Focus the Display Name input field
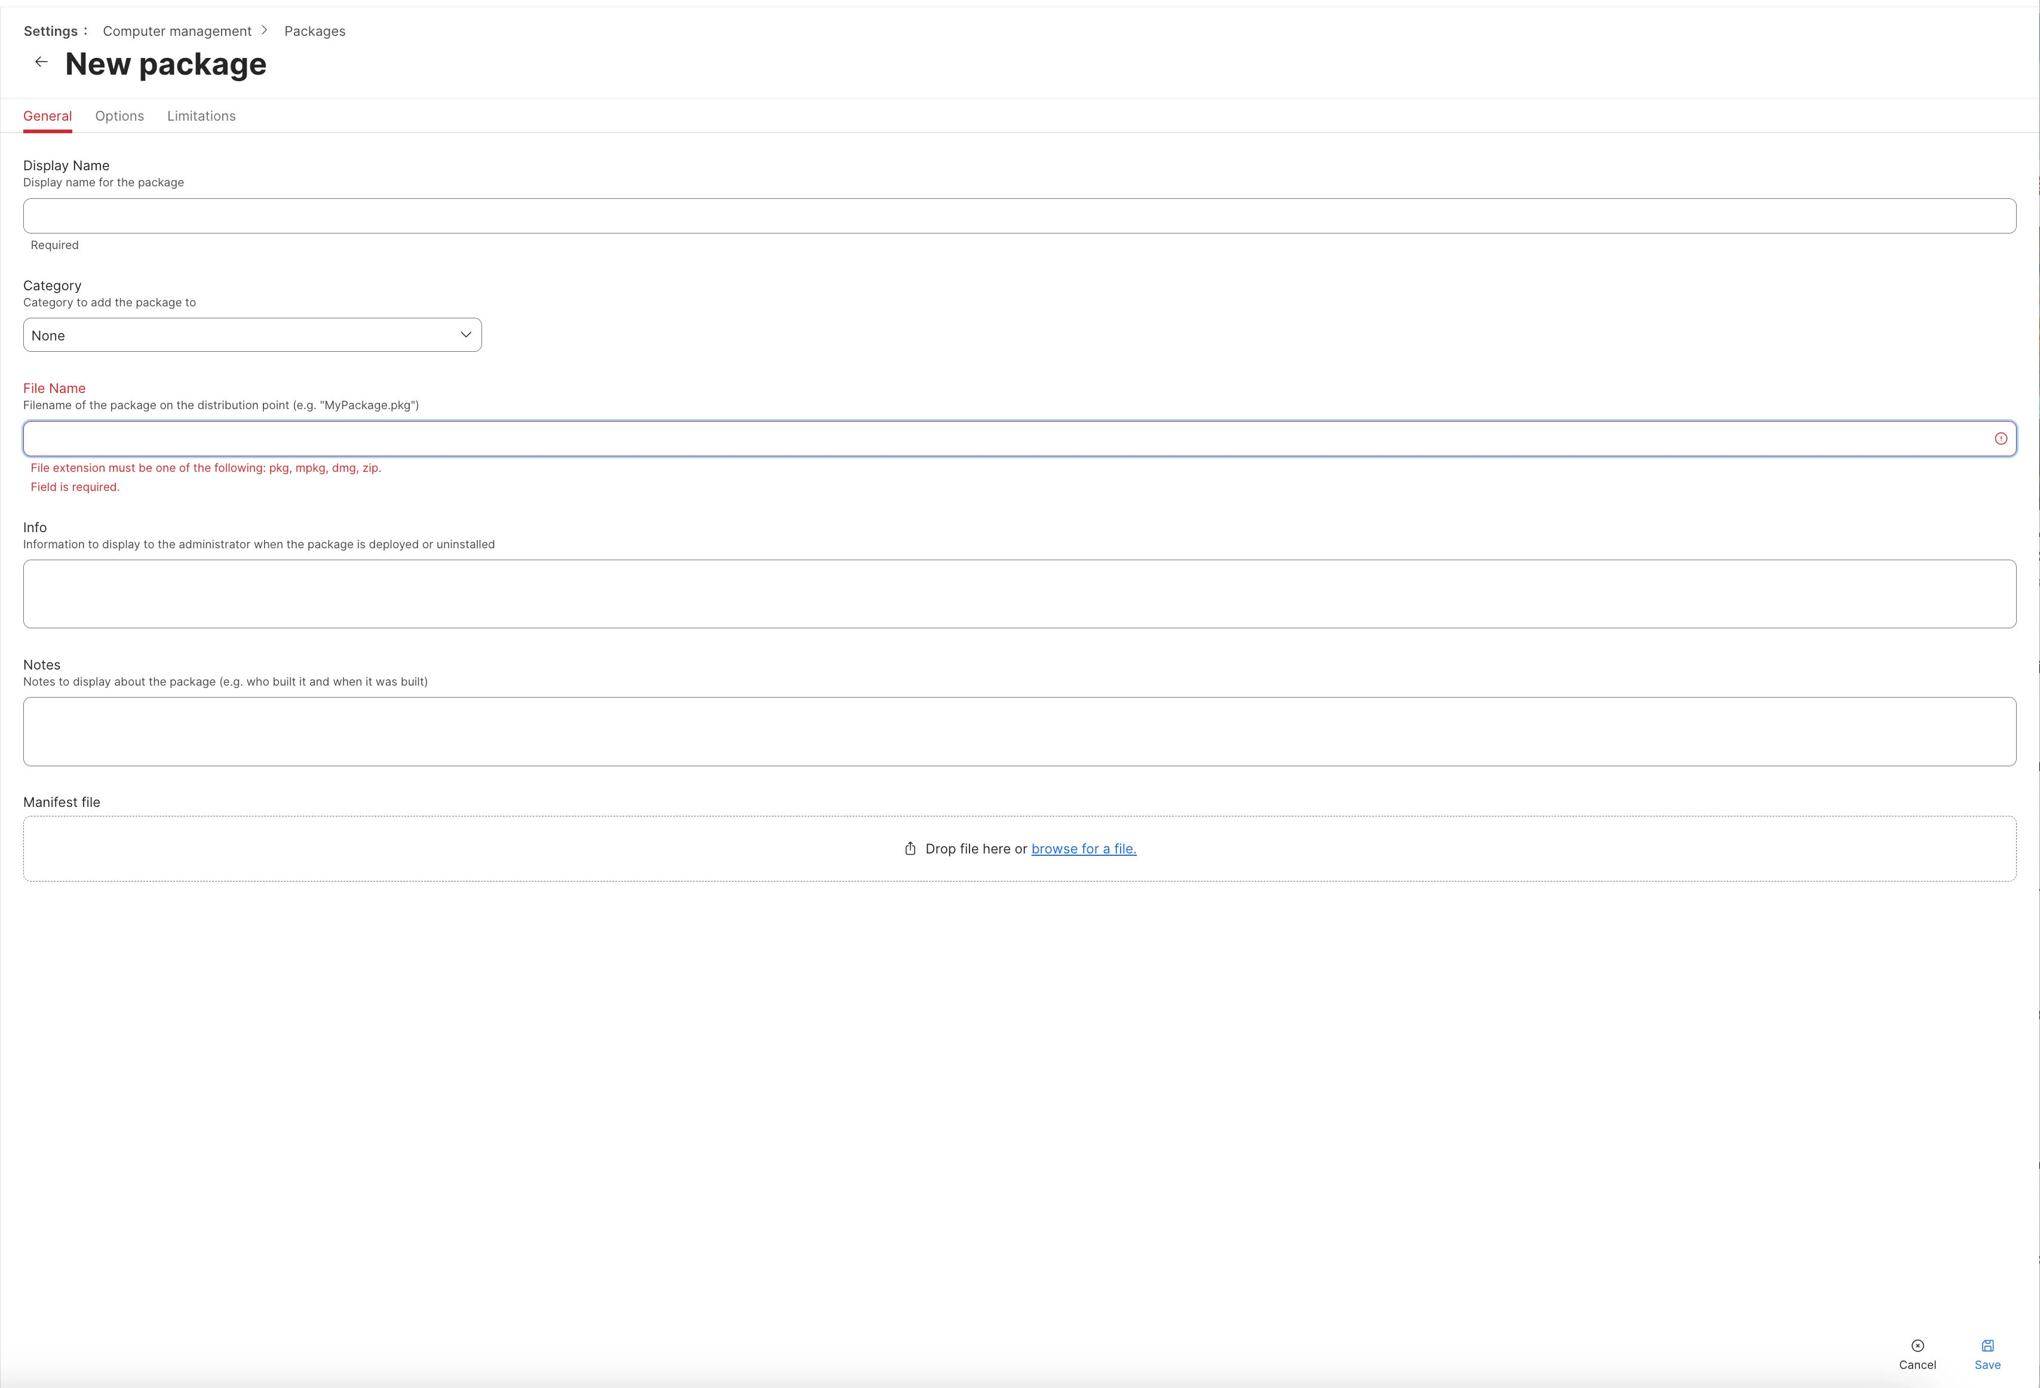This screenshot has height=1388, width=2040. 1019,216
